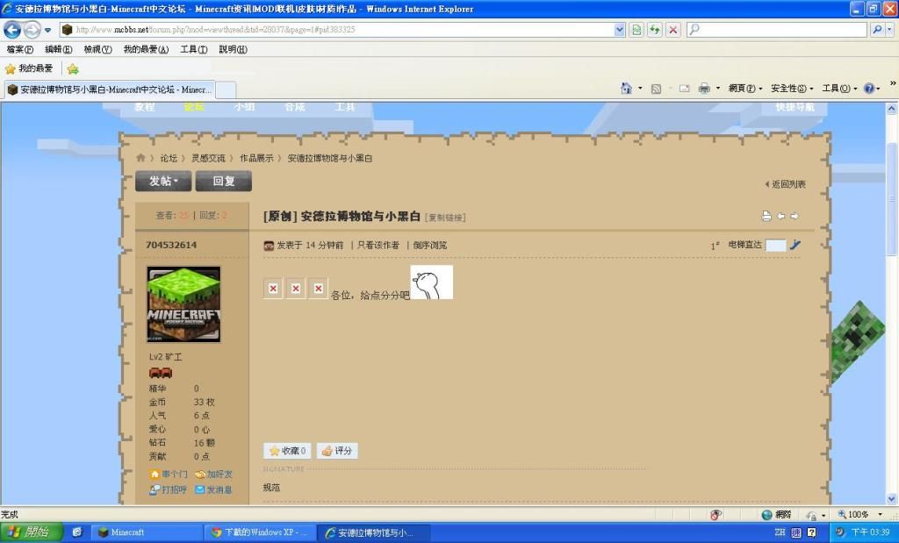Click the forum home breadcrumb icon
The image size is (899, 543).
coord(140,158)
